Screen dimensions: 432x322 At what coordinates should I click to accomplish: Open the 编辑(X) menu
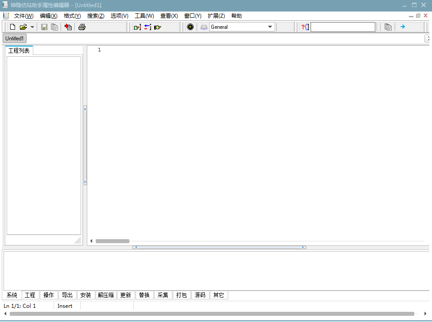(x=48, y=16)
